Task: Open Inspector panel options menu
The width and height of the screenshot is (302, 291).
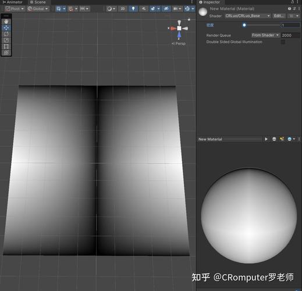Action: [x=298, y=2]
